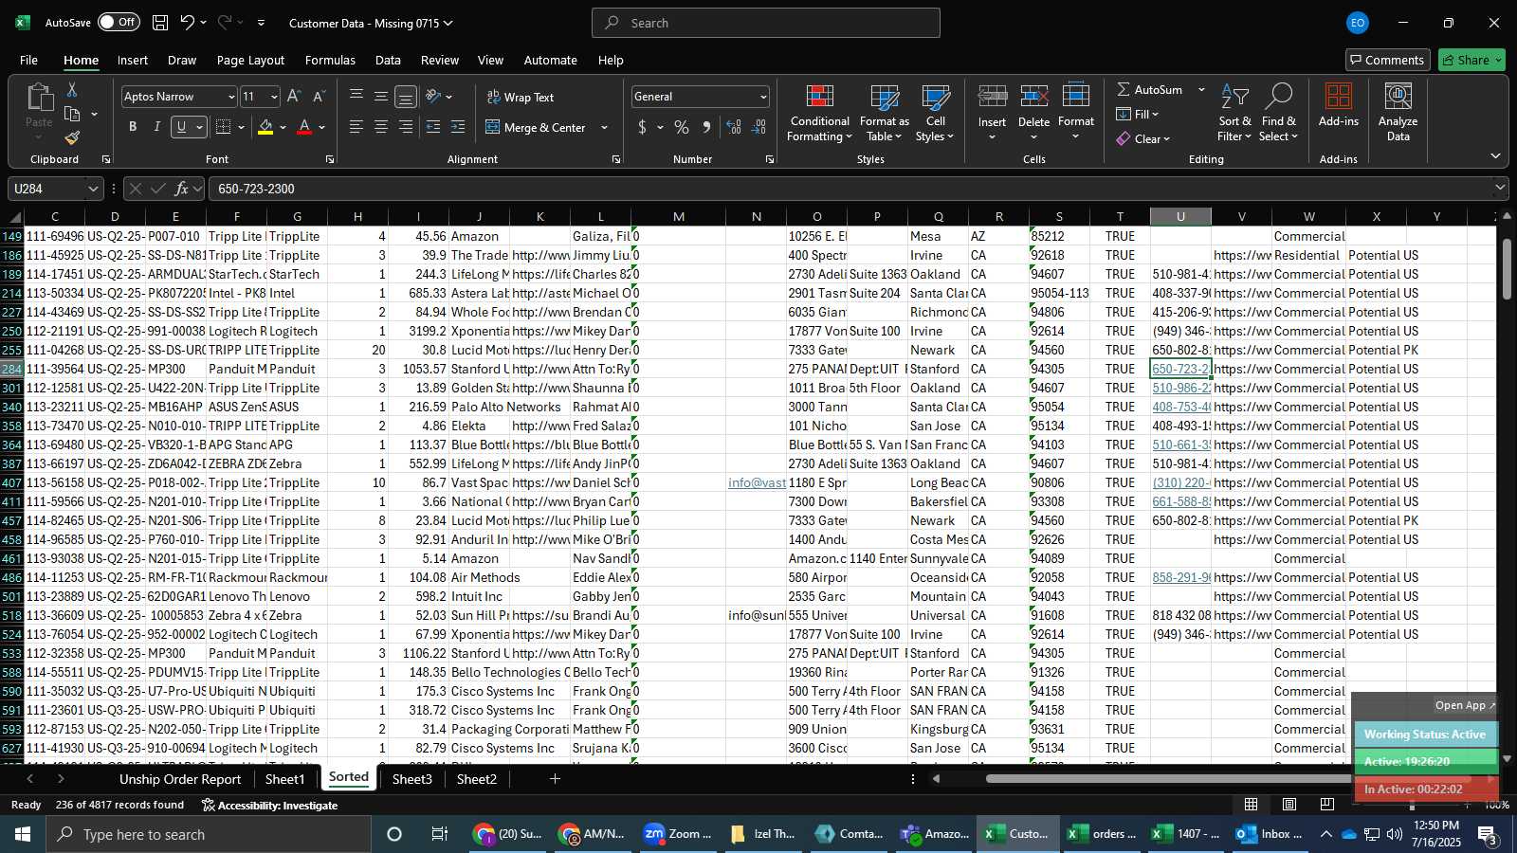Click the Insert Function fx icon
Viewport: 1517px width, 853px height.
click(x=182, y=189)
